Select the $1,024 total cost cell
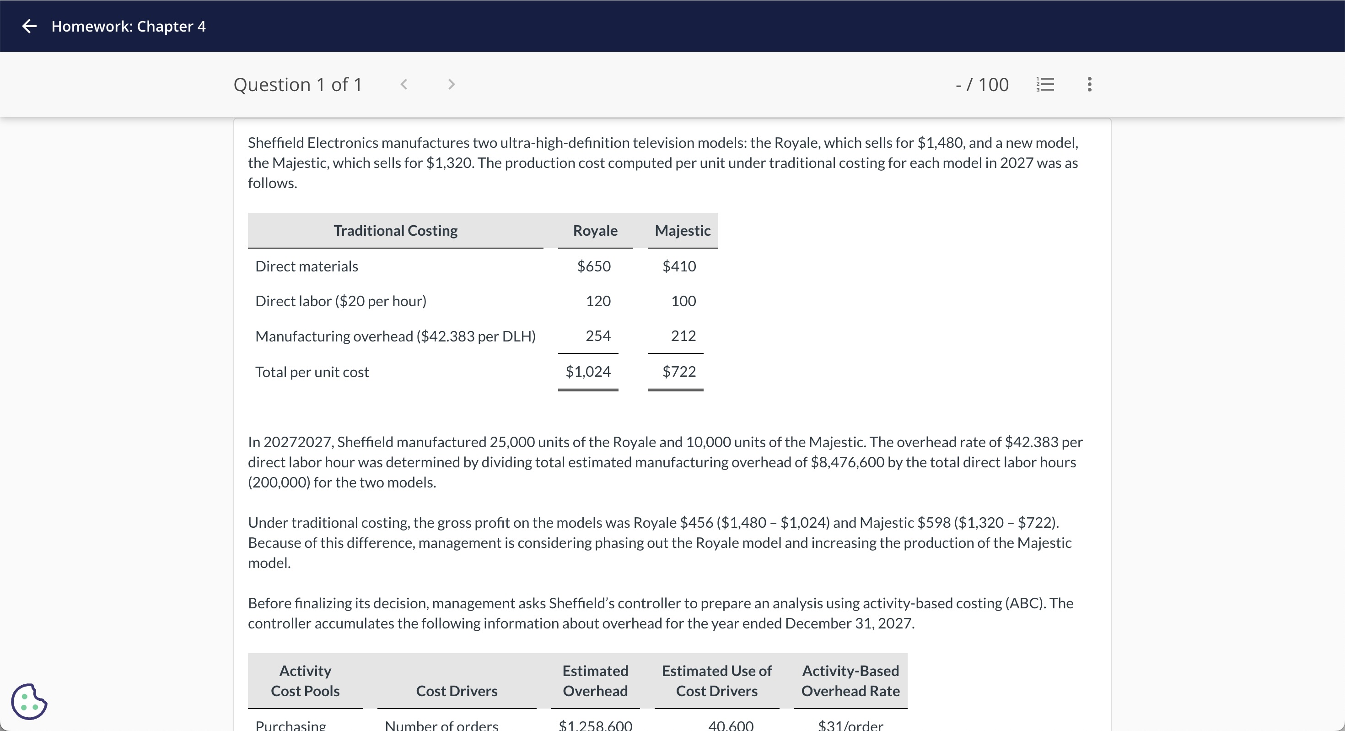Image resolution: width=1345 pixels, height=731 pixels. (x=588, y=372)
